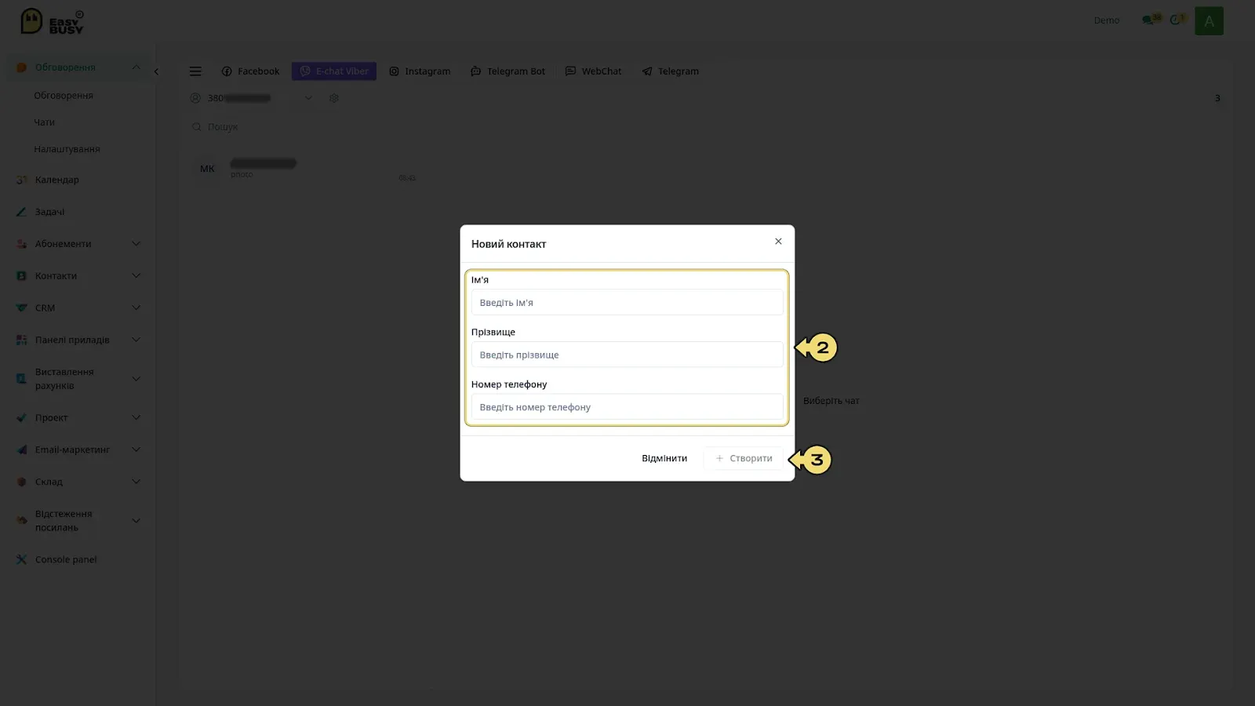Click the Створити button
The width and height of the screenshot is (1255, 706).
(x=744, y=459)
